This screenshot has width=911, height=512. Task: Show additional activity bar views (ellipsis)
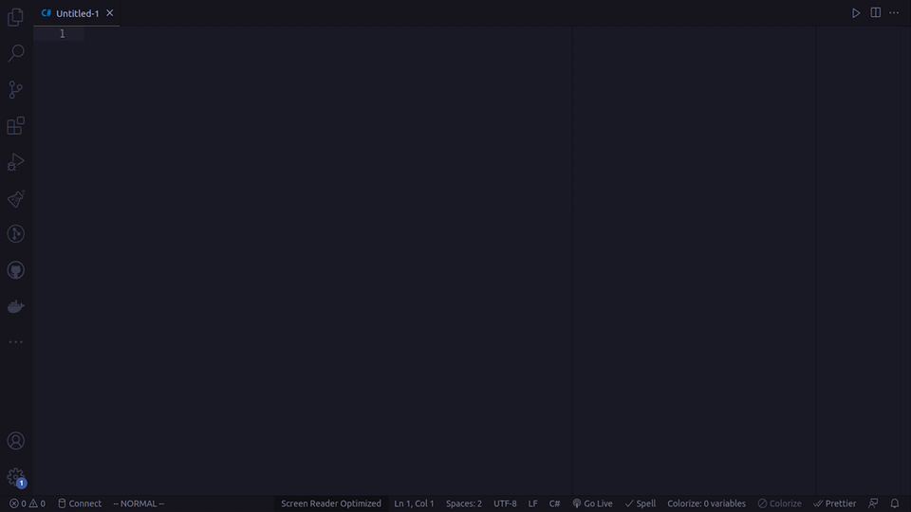pyautogui.click(x=16, y=342)
